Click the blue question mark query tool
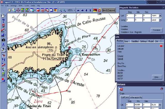This screenshot has height=109, width=165. click(3, 21)
